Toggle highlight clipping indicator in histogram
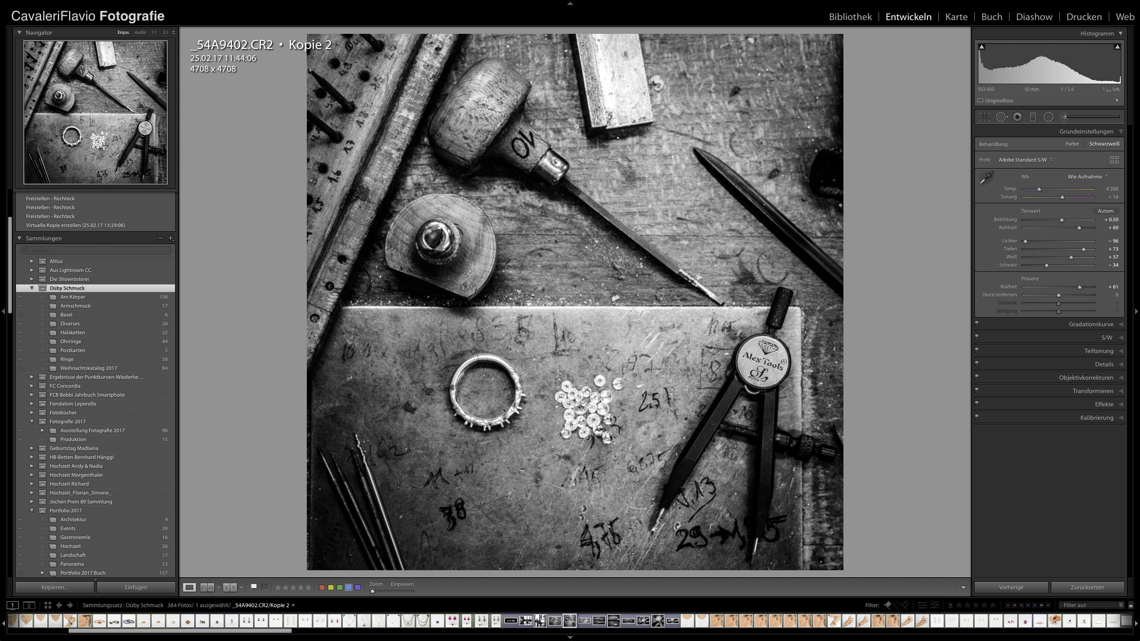 point(1117,47)
